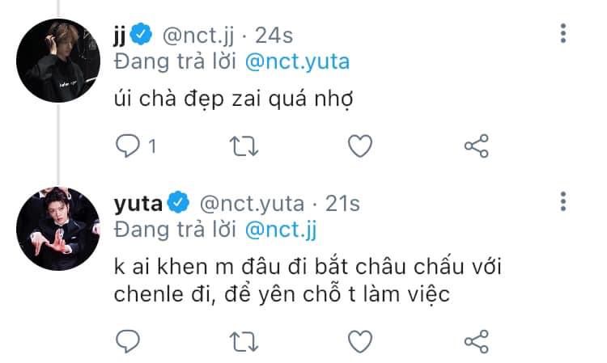Retweet yuta's tweet
607x363 pixels.
click(244, 342)
